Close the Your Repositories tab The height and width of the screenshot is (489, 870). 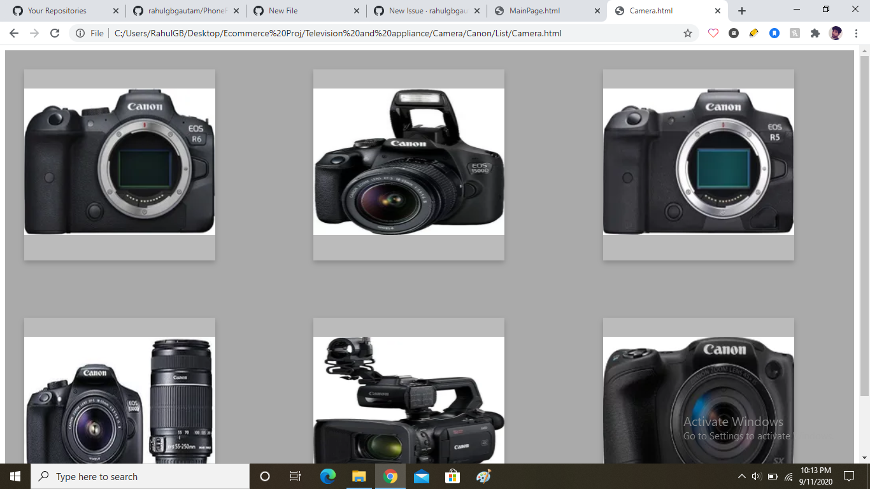click(115, 11)
